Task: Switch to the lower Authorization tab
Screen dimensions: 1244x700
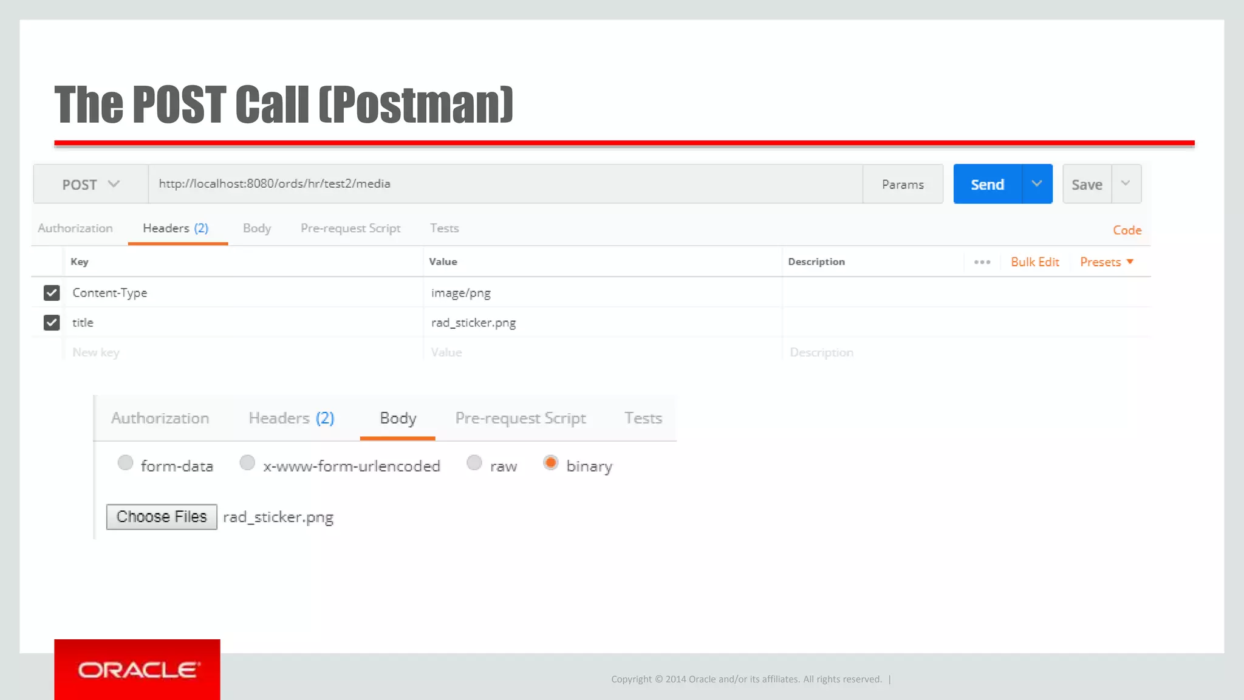Action: [x=160, y=419]
